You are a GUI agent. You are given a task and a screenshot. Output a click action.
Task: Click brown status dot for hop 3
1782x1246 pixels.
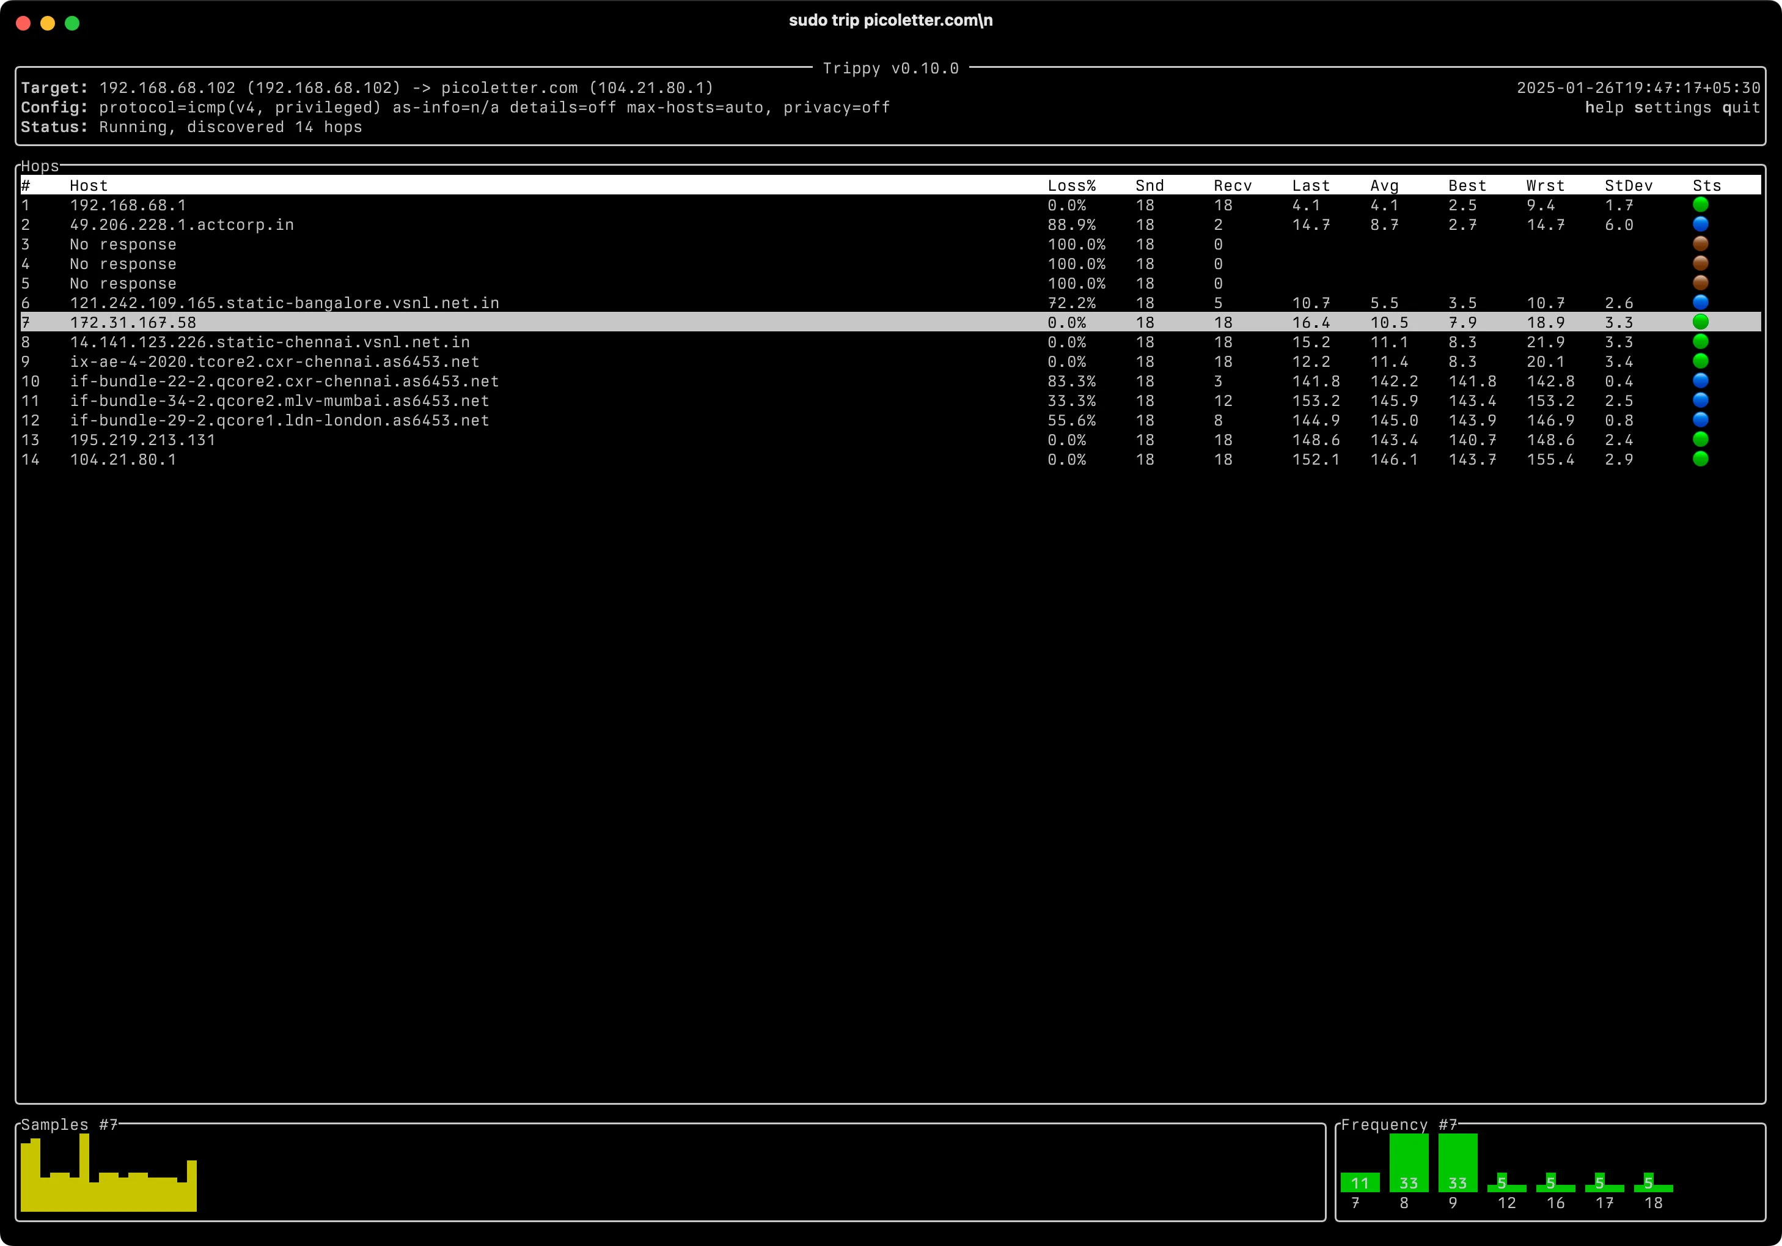coord(1700,244)
